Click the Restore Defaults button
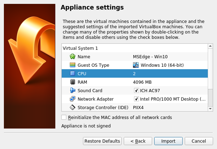The image size is (217, 149). [102, 141]
